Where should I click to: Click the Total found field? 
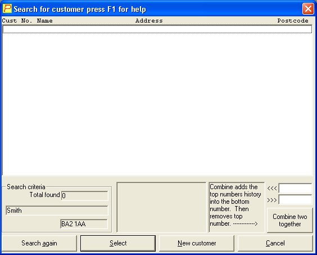click(85, 195)
